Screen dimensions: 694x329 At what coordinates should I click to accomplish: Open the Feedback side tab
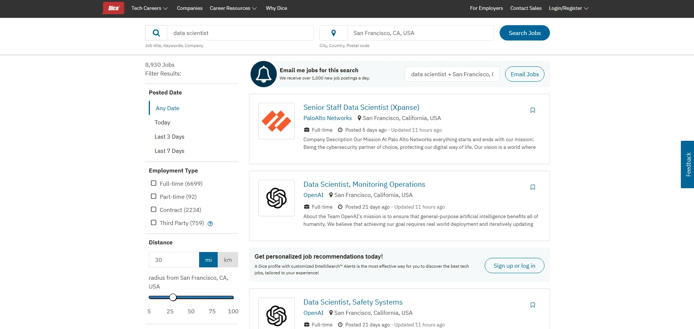(687, 164)
